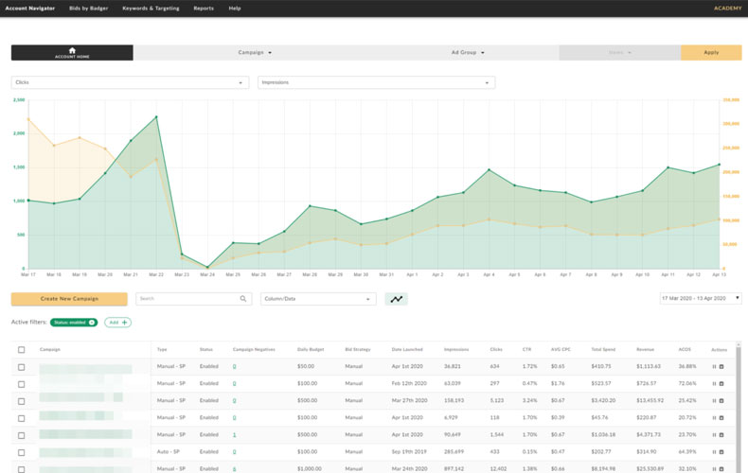The height and width of the screenshot is (473, 748).
Task: Add a new active filter
Action: [x=117, y=323]
